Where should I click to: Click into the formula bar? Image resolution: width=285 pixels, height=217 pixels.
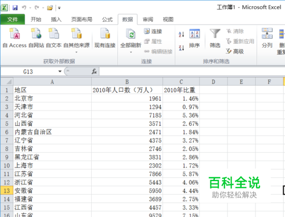coord(192,72)
